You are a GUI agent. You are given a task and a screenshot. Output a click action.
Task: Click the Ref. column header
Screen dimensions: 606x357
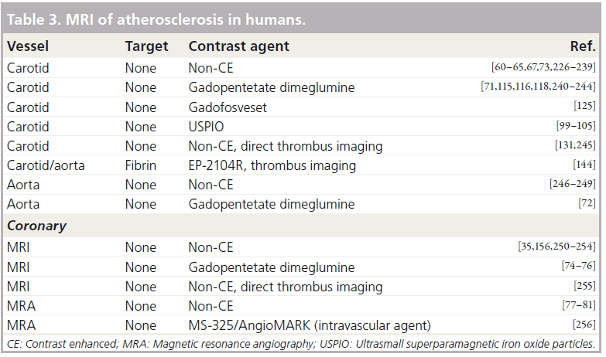coord(583,46)
